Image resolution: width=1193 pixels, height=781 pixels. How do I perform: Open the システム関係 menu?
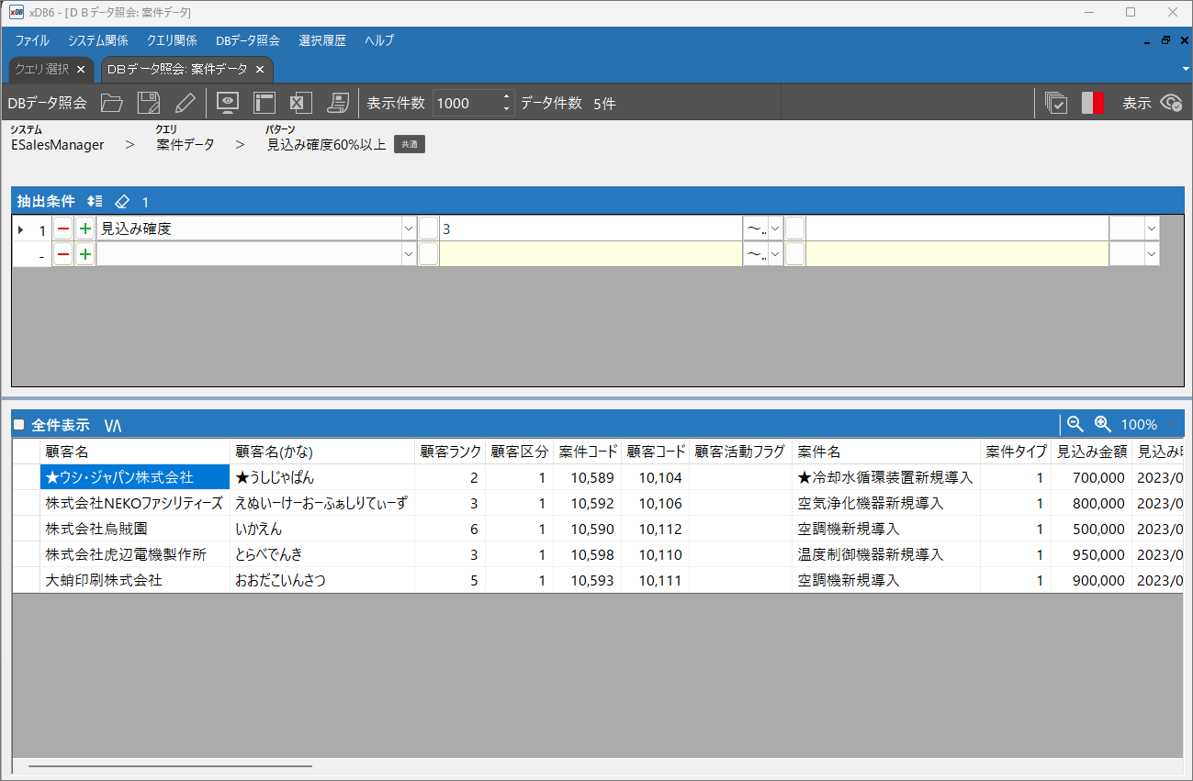tap(97, 40)
